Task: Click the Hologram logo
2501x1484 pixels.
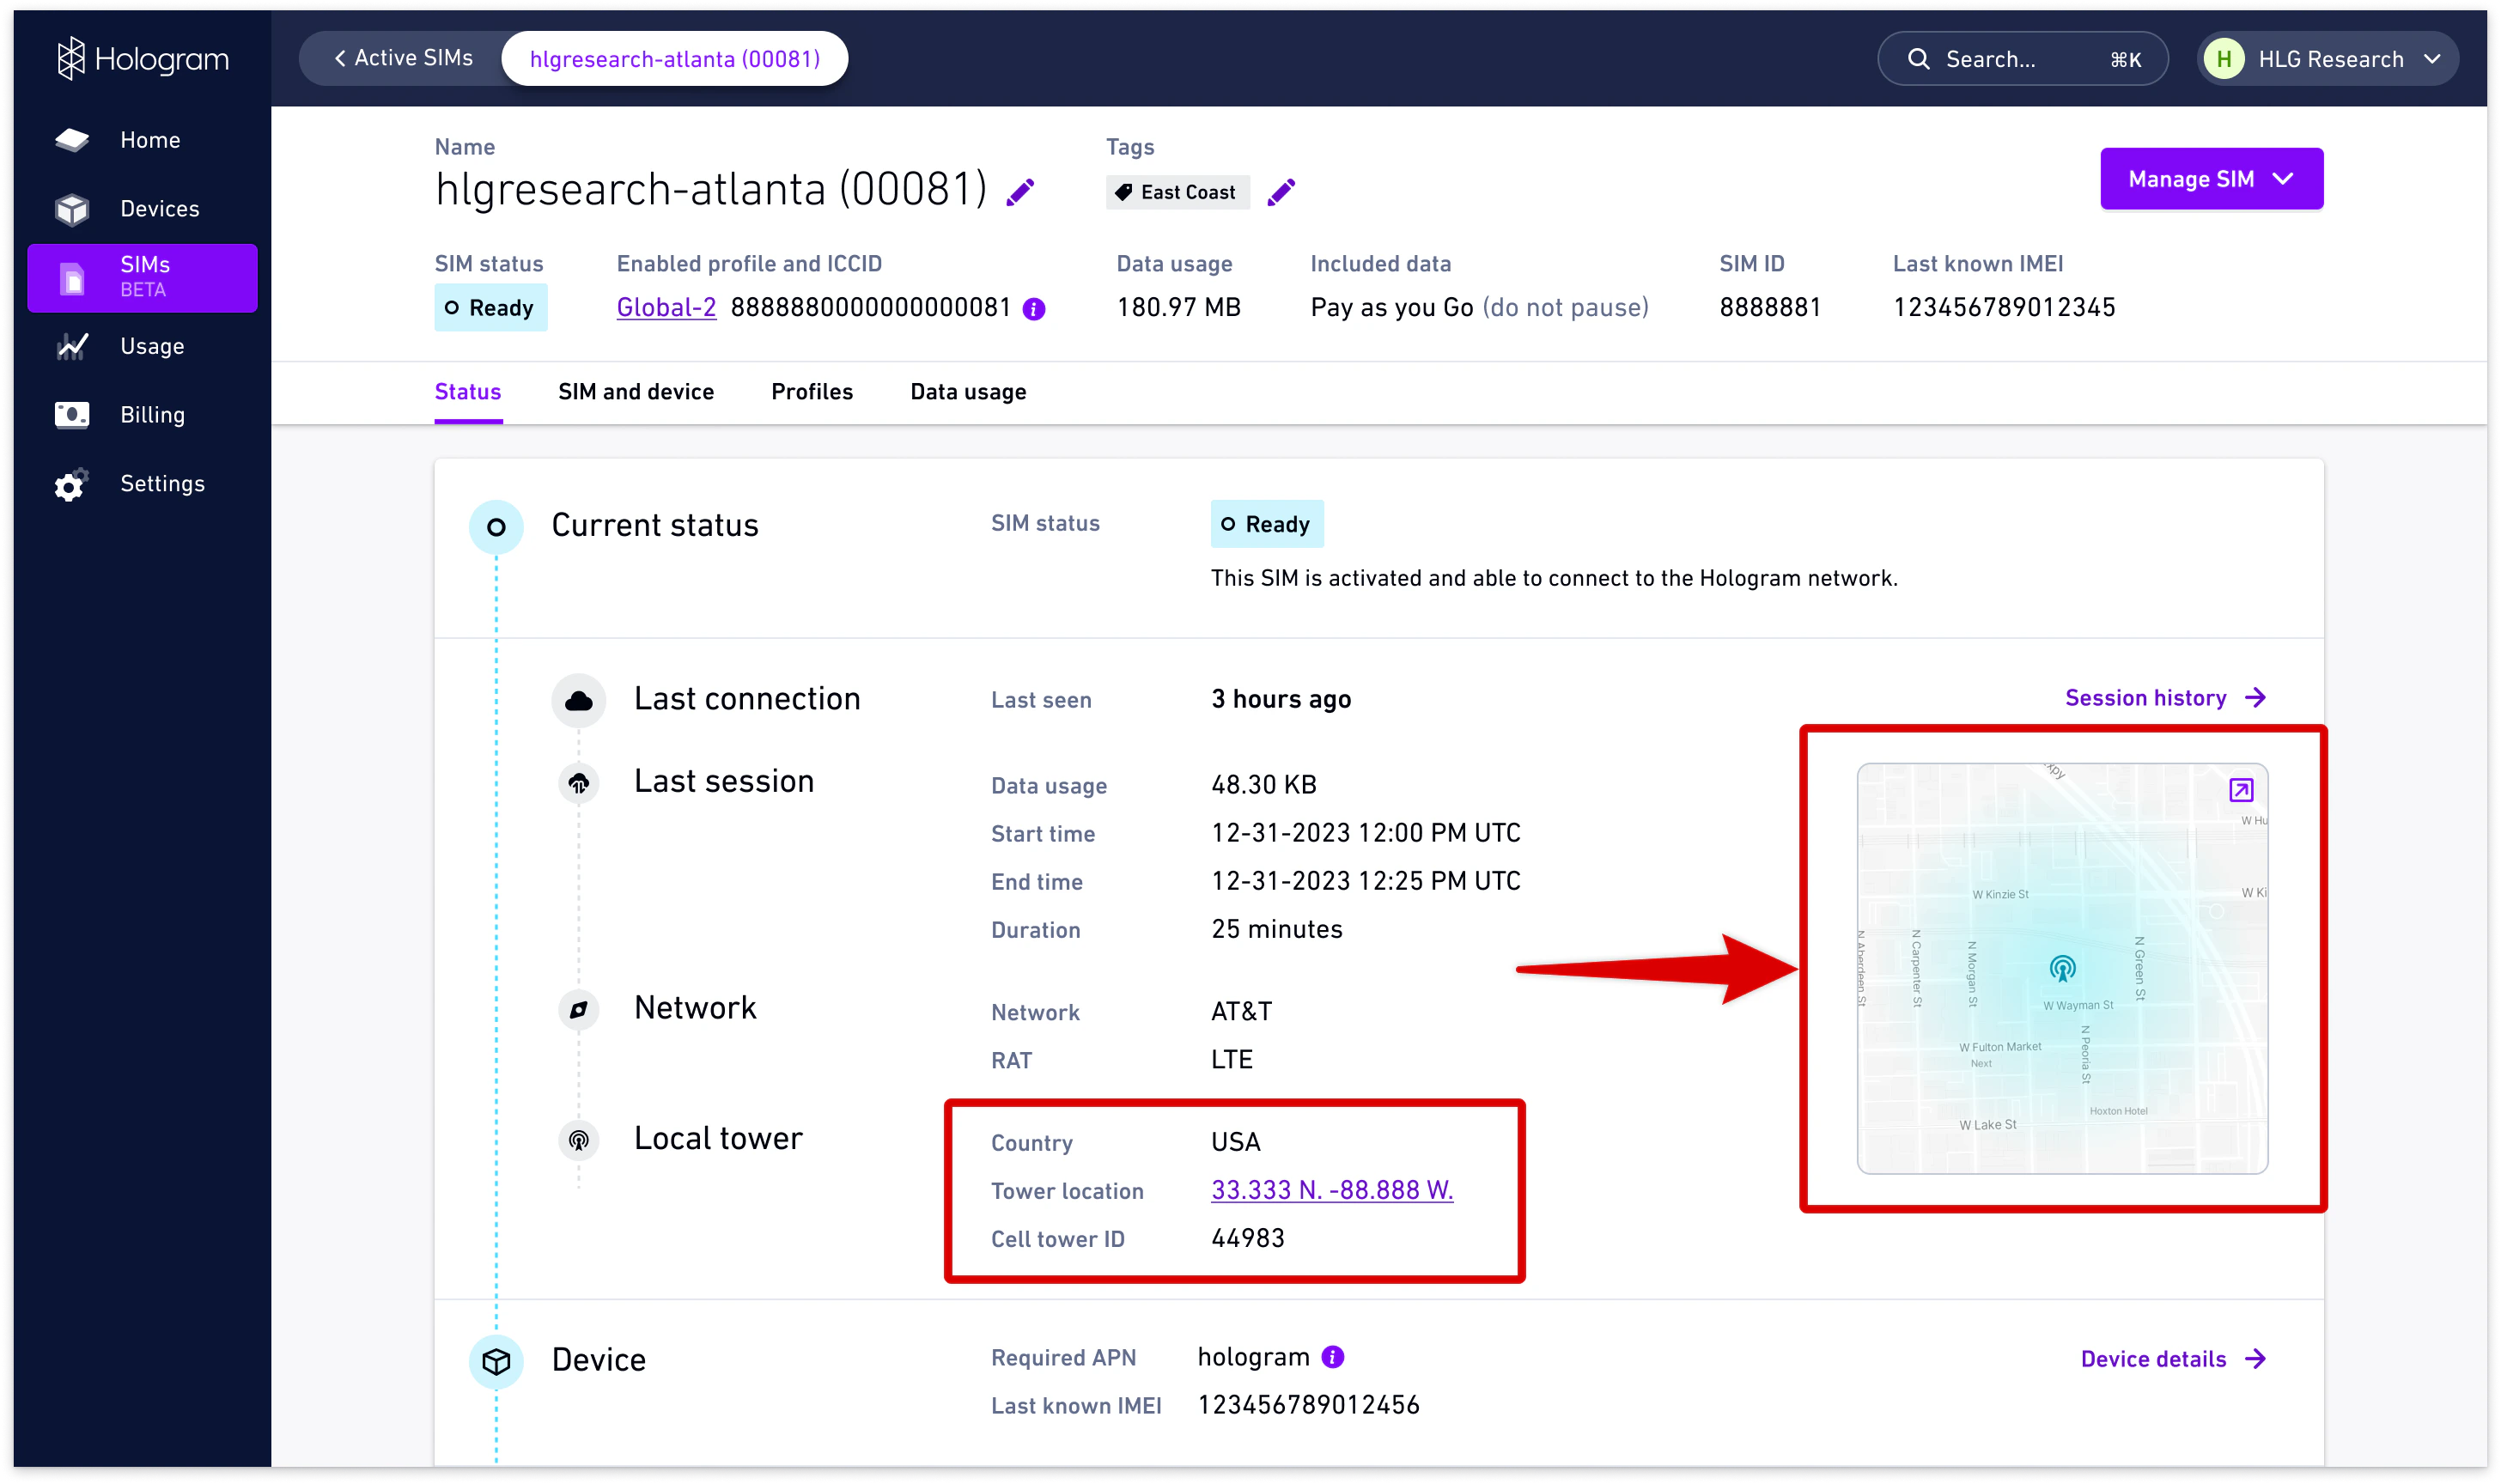Action: click(142, 59)
